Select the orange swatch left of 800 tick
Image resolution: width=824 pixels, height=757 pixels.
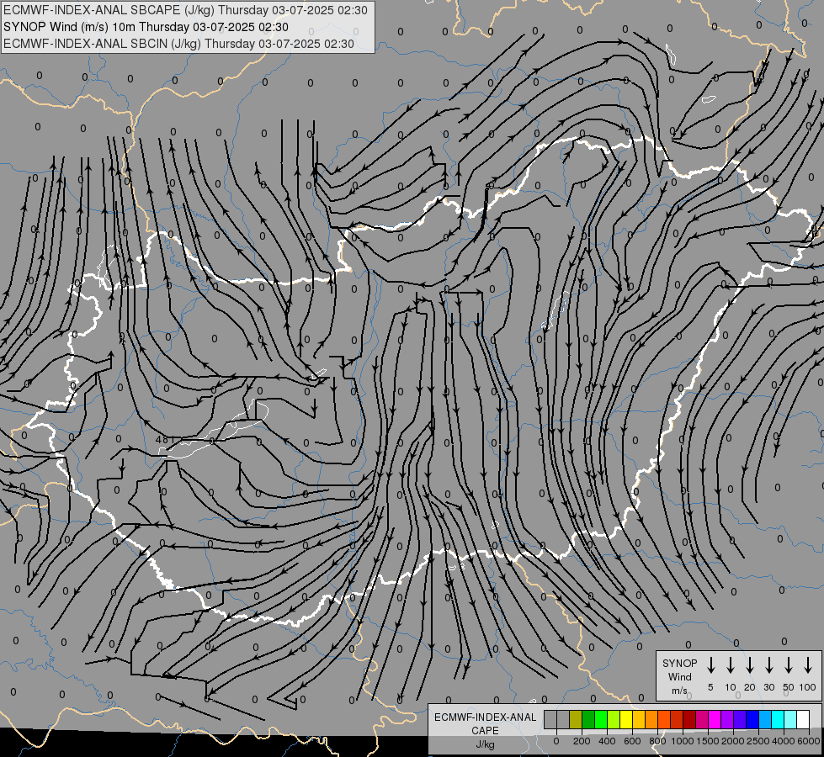[x=651, y=720]
